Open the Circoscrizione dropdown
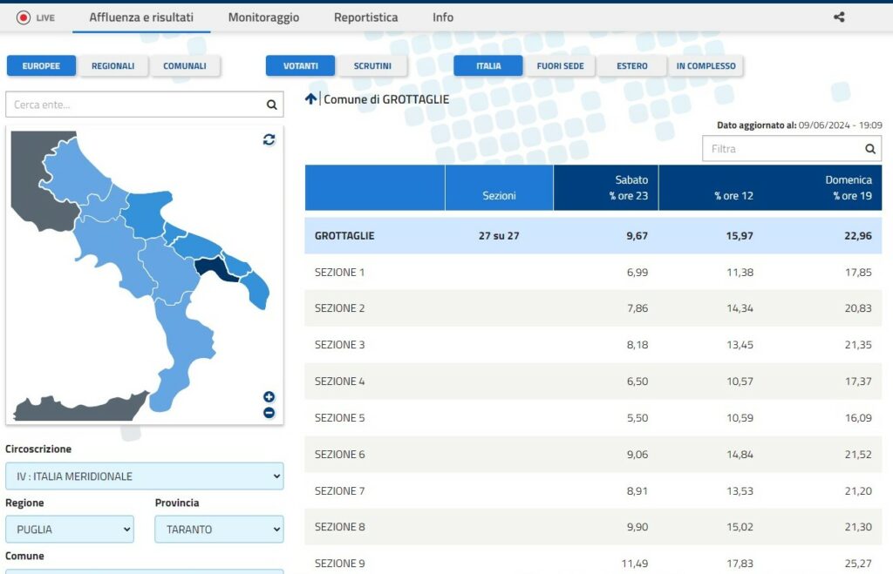Viewport: 893px width, 574px height. pos(145,476)
